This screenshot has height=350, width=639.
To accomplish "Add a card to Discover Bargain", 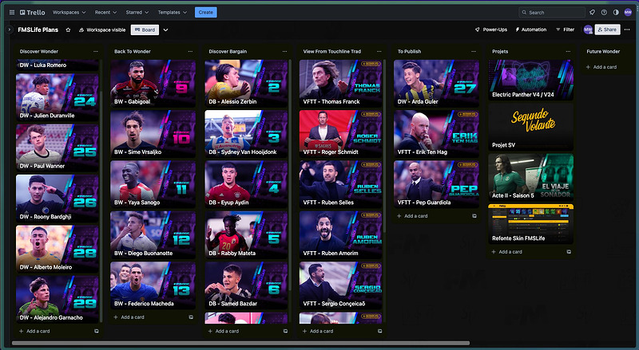I will (224, 331).
